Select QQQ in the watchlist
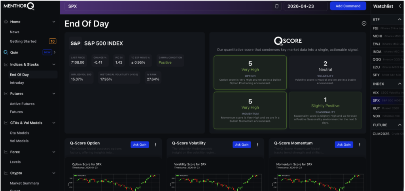Screen dimensions: 405x191 coord(388,59)
